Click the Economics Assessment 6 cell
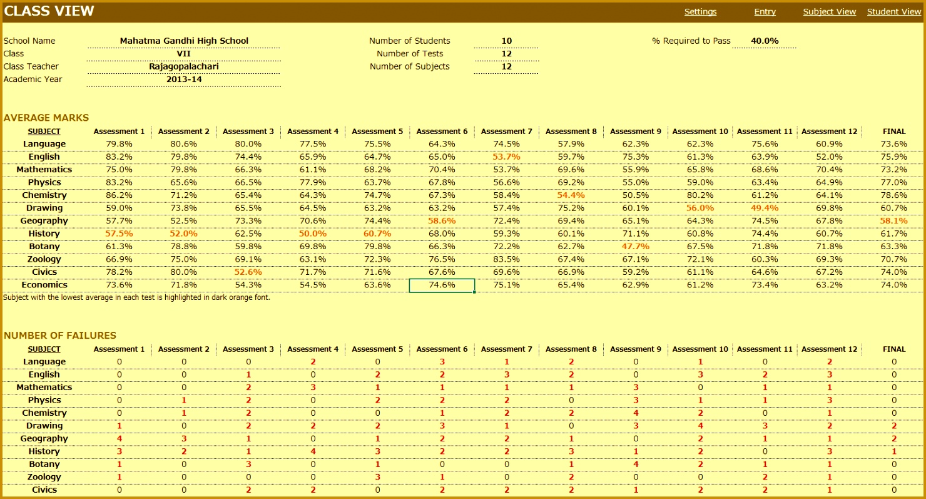The image size is (926, 499). tap(442, 284)
